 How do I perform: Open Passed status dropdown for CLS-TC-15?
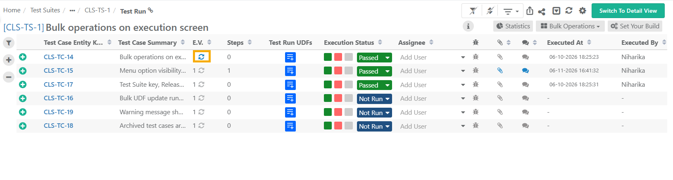[x=374, y=71]
